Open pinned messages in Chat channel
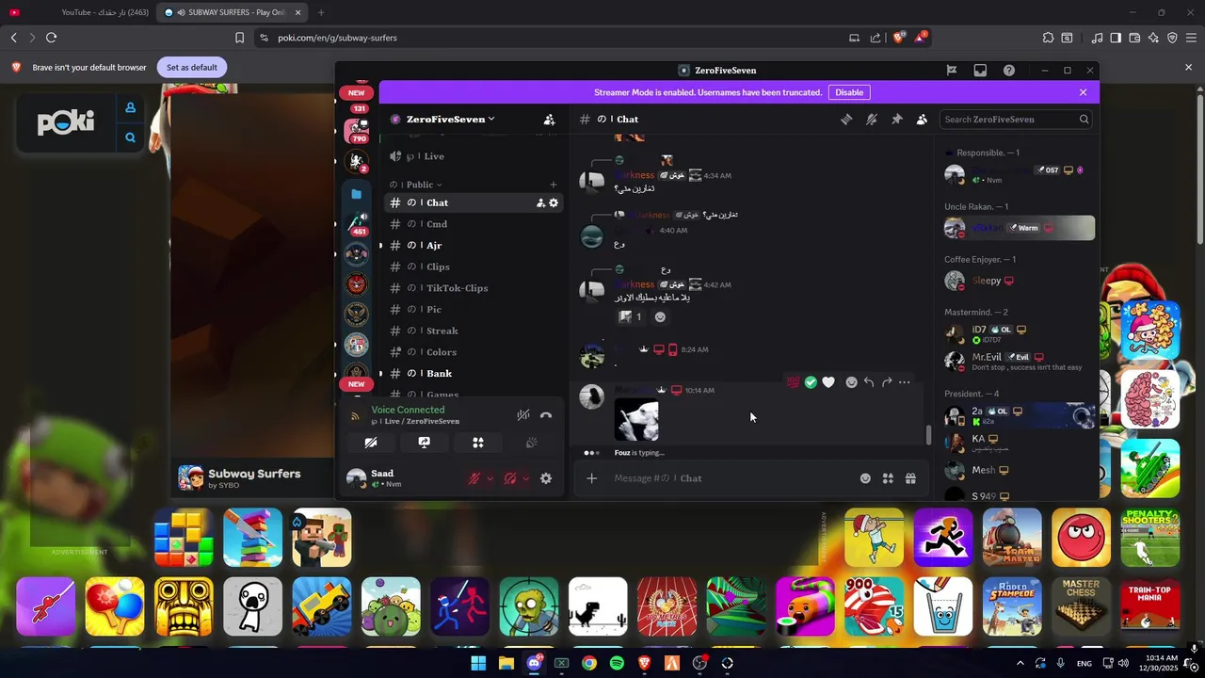Viewport: 1205px width, 678px height. point(896,120)
